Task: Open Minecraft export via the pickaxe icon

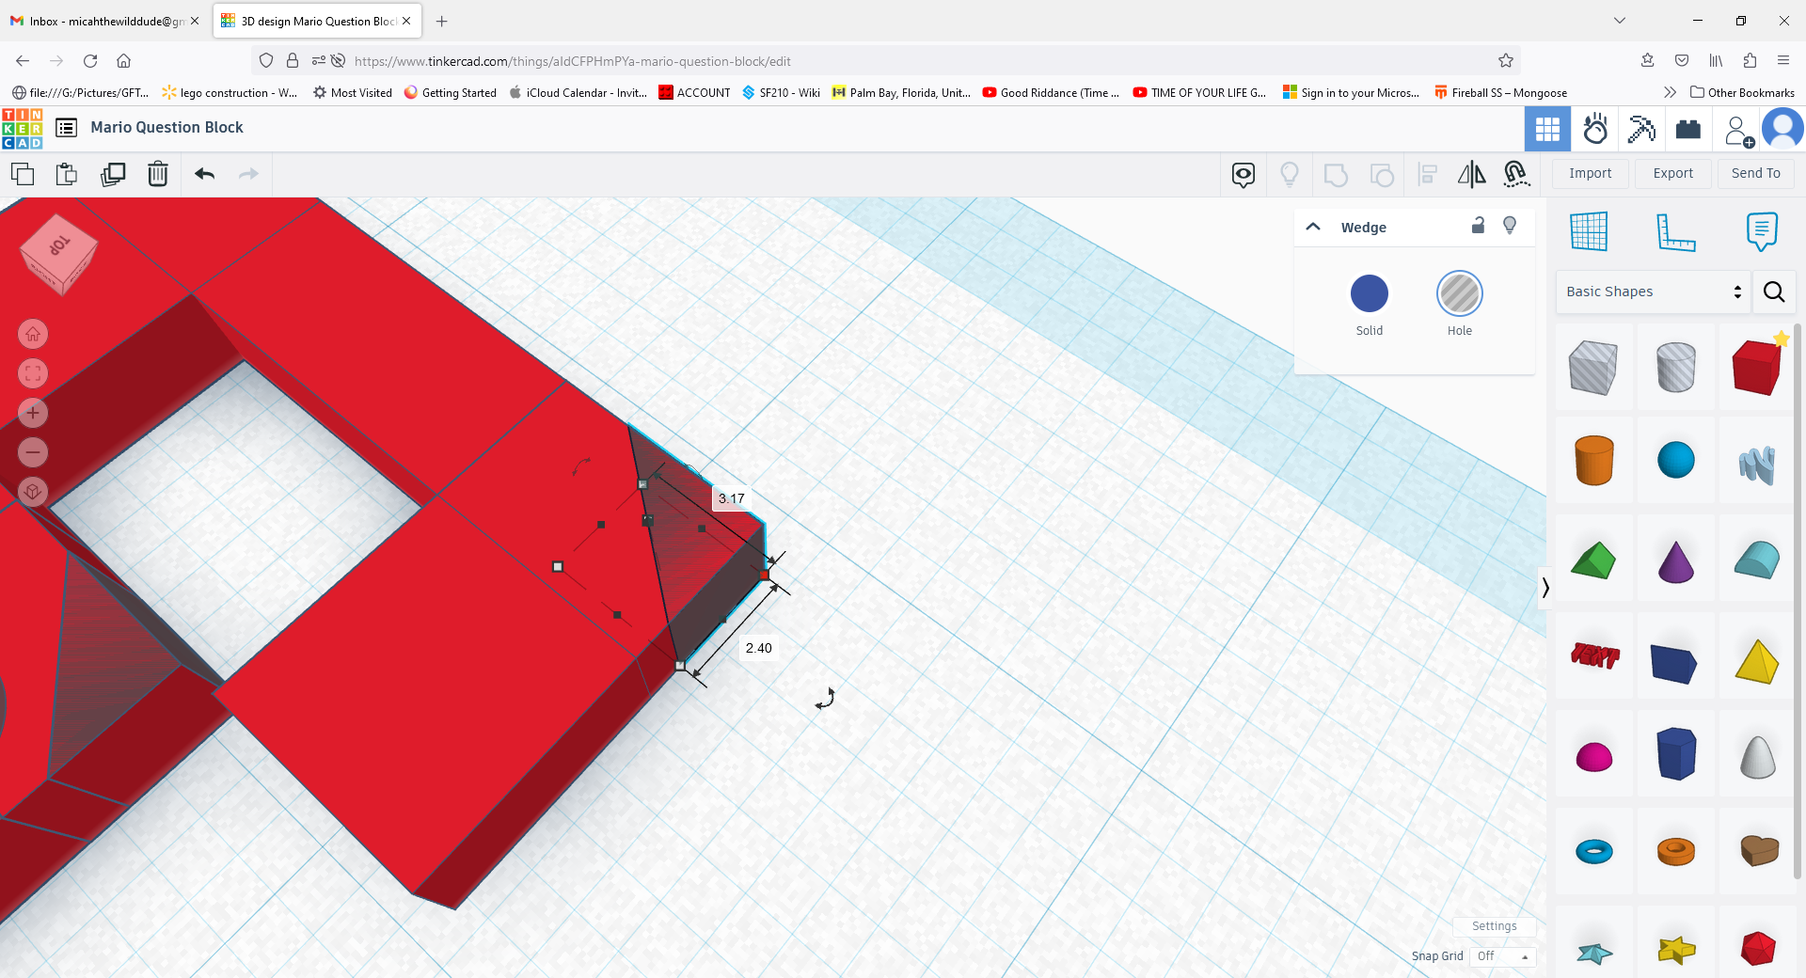Action: click(x=1640, y=129)
